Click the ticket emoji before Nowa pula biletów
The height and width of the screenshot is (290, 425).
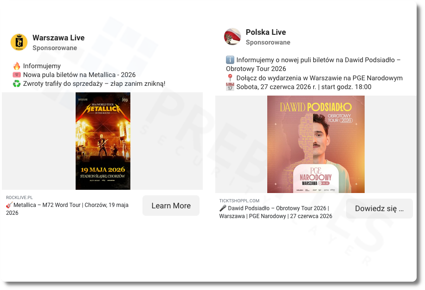coord(17,75)
